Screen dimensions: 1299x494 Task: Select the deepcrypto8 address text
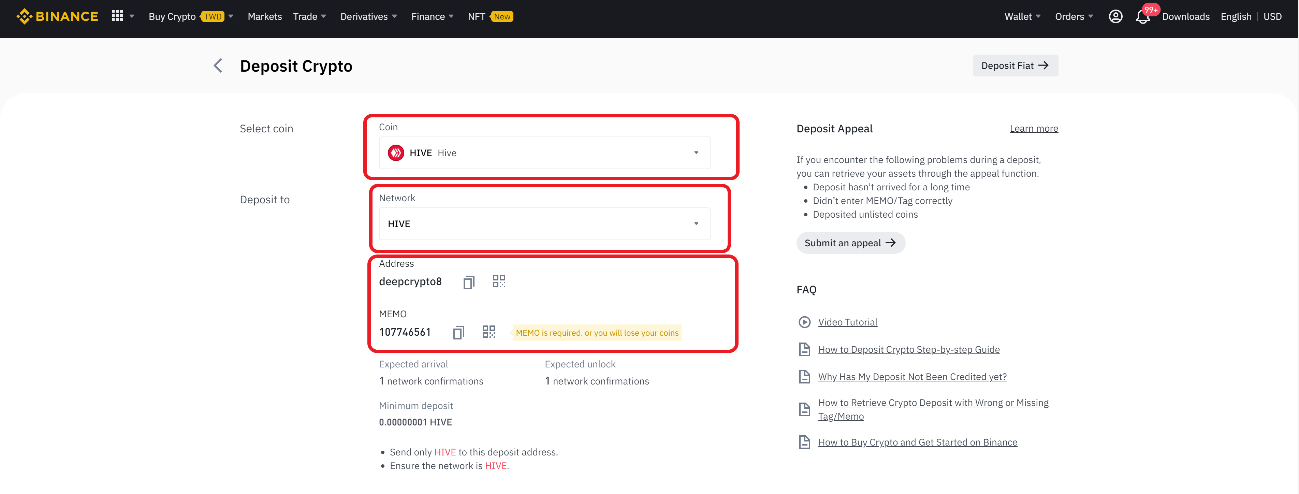pyautogui.click(x=410, y=281)
